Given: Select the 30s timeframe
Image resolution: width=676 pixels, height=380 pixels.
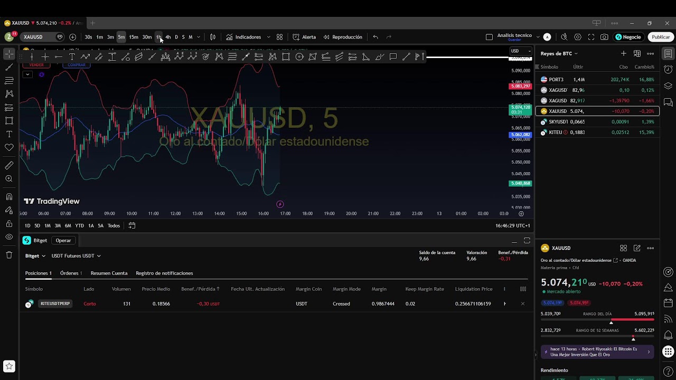Looking at the screenshot, I should (x=88, y=37).
